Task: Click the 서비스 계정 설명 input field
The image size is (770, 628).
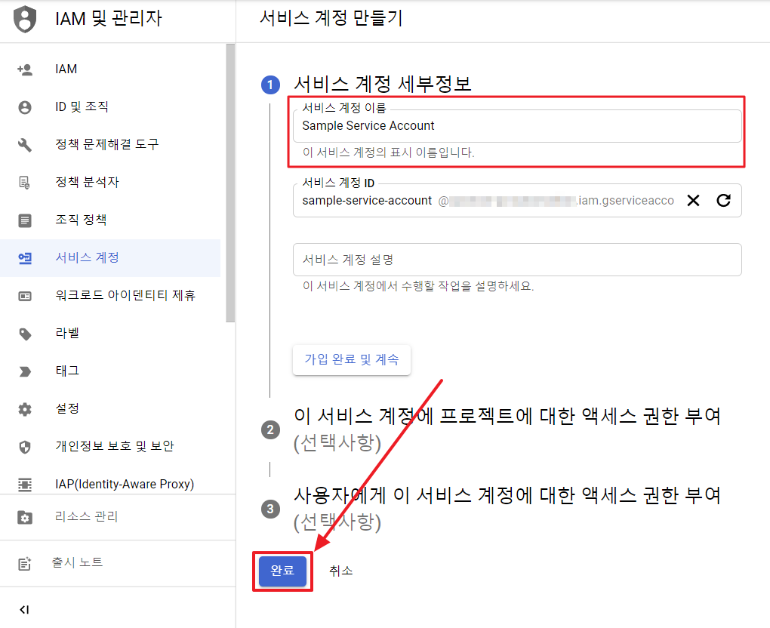Action: (517, 260)
